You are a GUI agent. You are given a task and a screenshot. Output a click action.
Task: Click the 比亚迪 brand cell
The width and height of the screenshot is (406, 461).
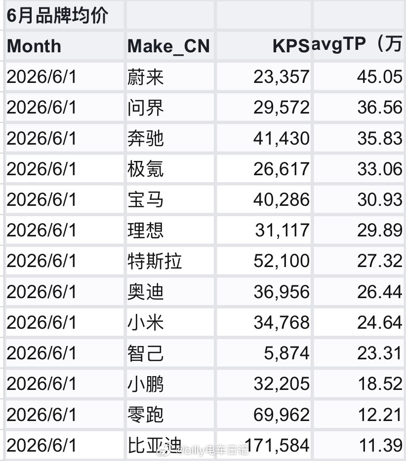pos(170,445)
